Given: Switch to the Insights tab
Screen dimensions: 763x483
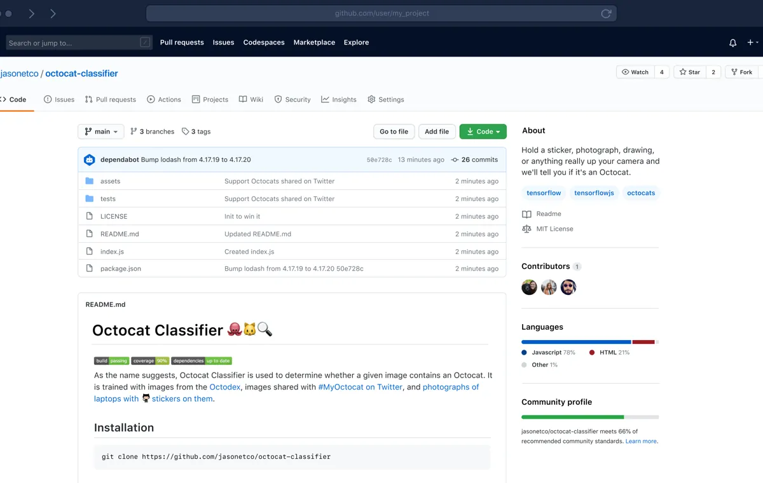Looking at the screenshot, I should pos(338,100).
